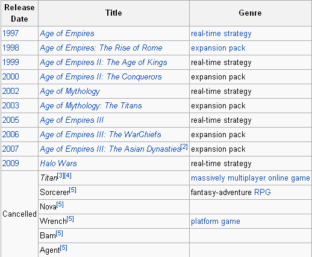Click the Age of Empires III link

point(72,120)
